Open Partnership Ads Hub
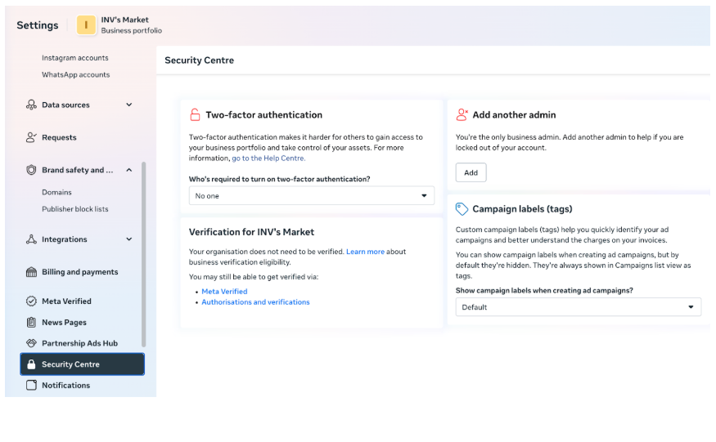This screenshot has width=716, height=442. [x=80, y=343]
